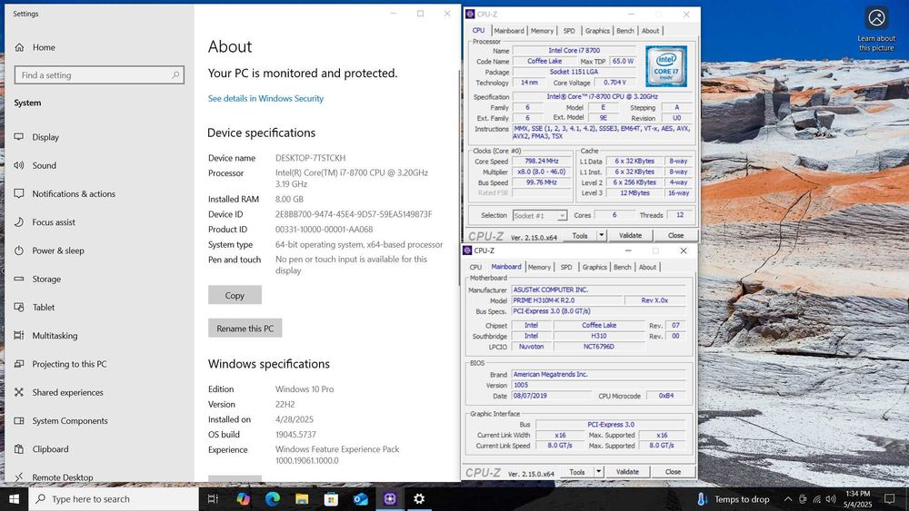Click Copy under Device specifications
This screenshot has height=511, width=909.
[235, 295]
